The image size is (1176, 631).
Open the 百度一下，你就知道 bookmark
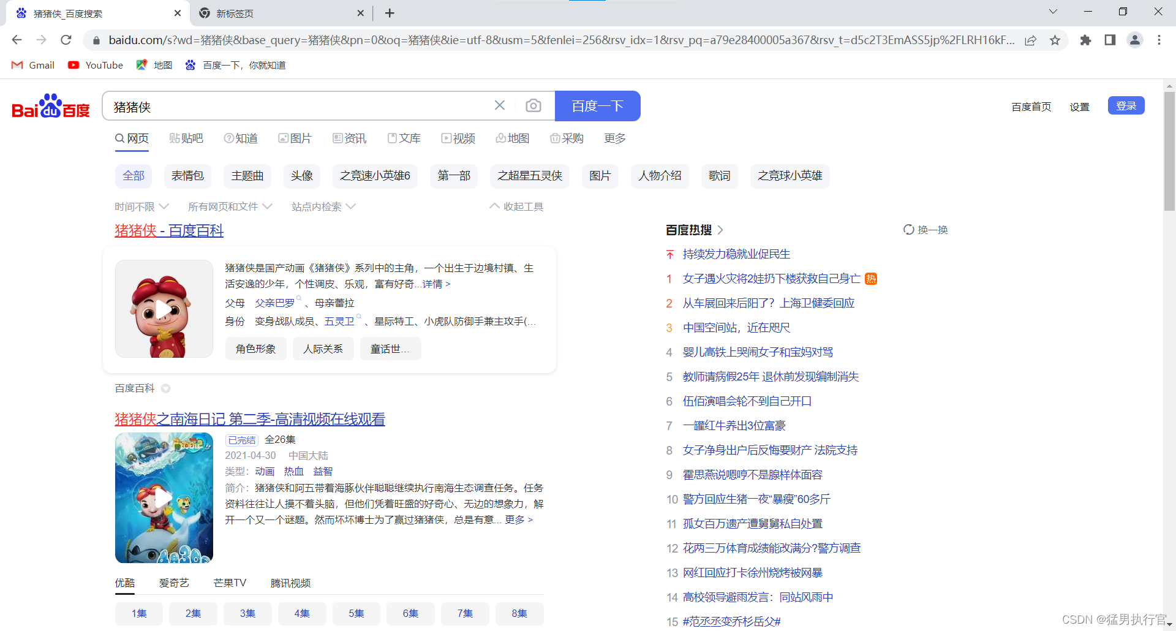(236, 65)
